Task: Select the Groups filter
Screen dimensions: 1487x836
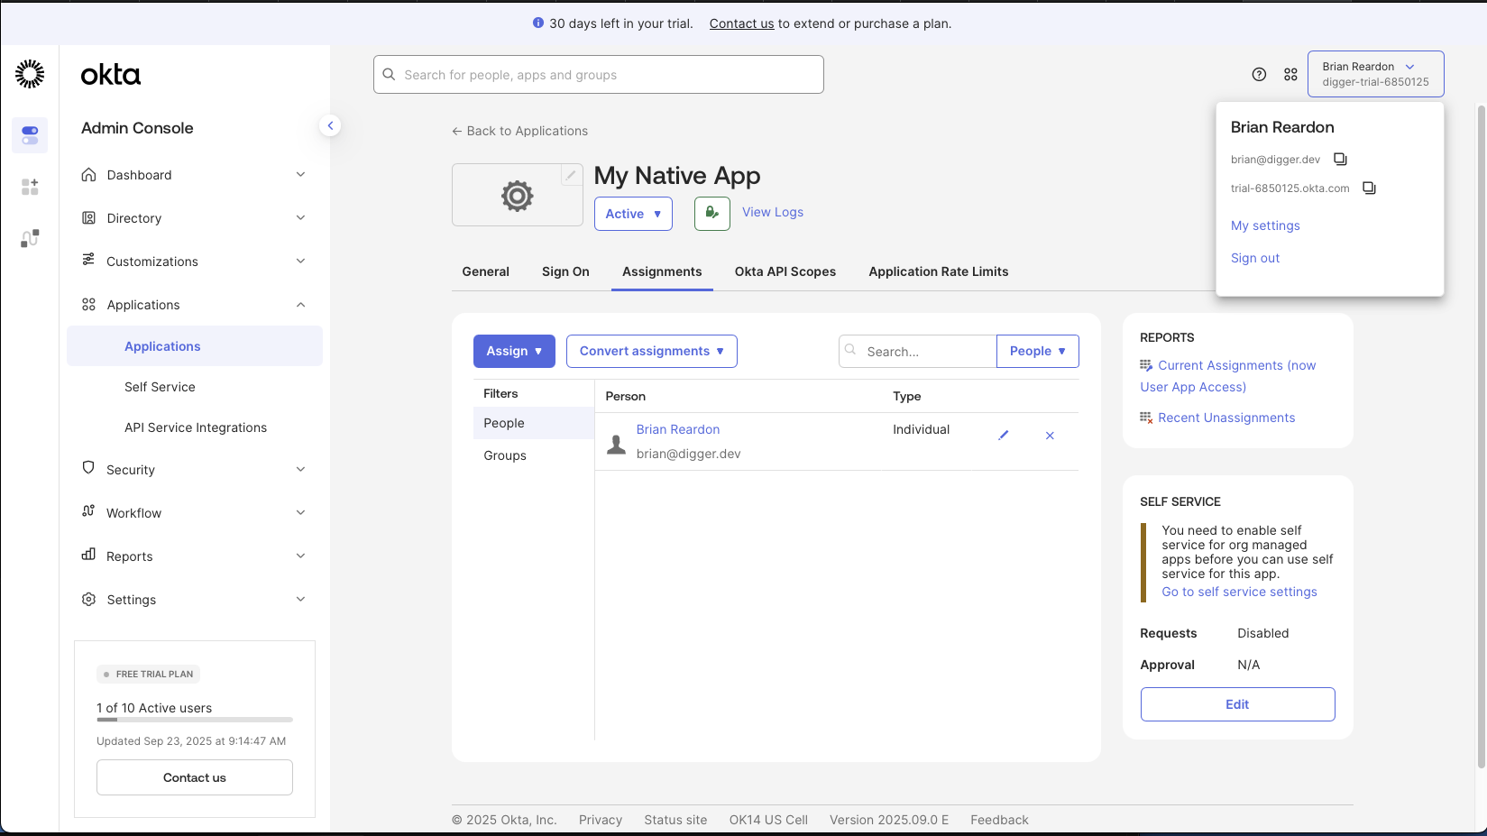Action: click(x=505, y=455)
